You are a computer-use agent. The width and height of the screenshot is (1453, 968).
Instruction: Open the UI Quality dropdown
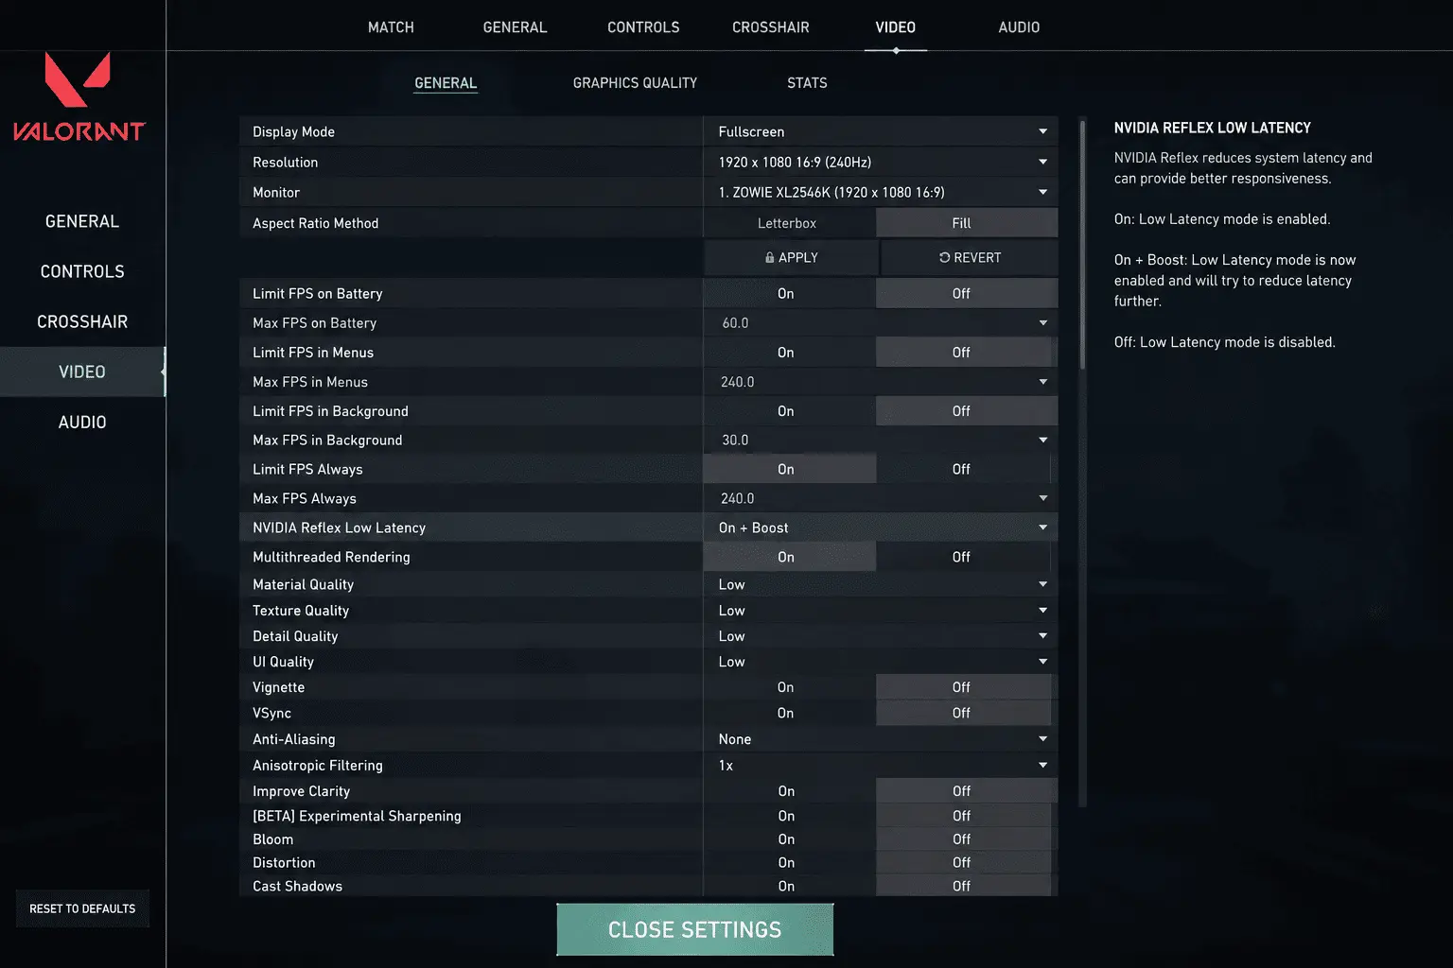(880, 662)
